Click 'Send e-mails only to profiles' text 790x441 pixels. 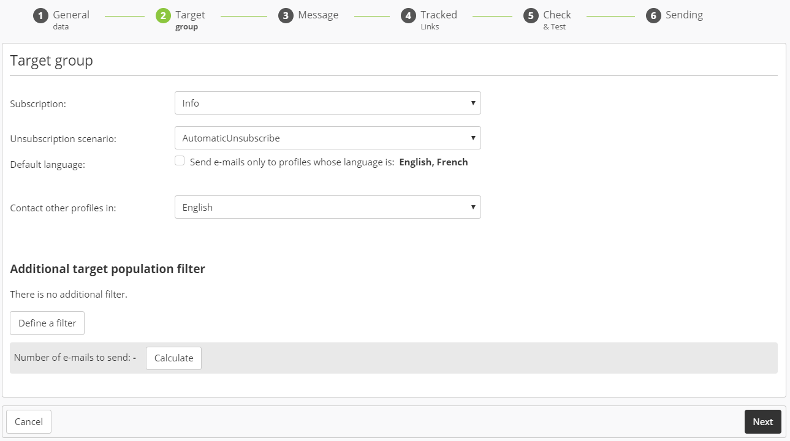(x=292, y=162)
